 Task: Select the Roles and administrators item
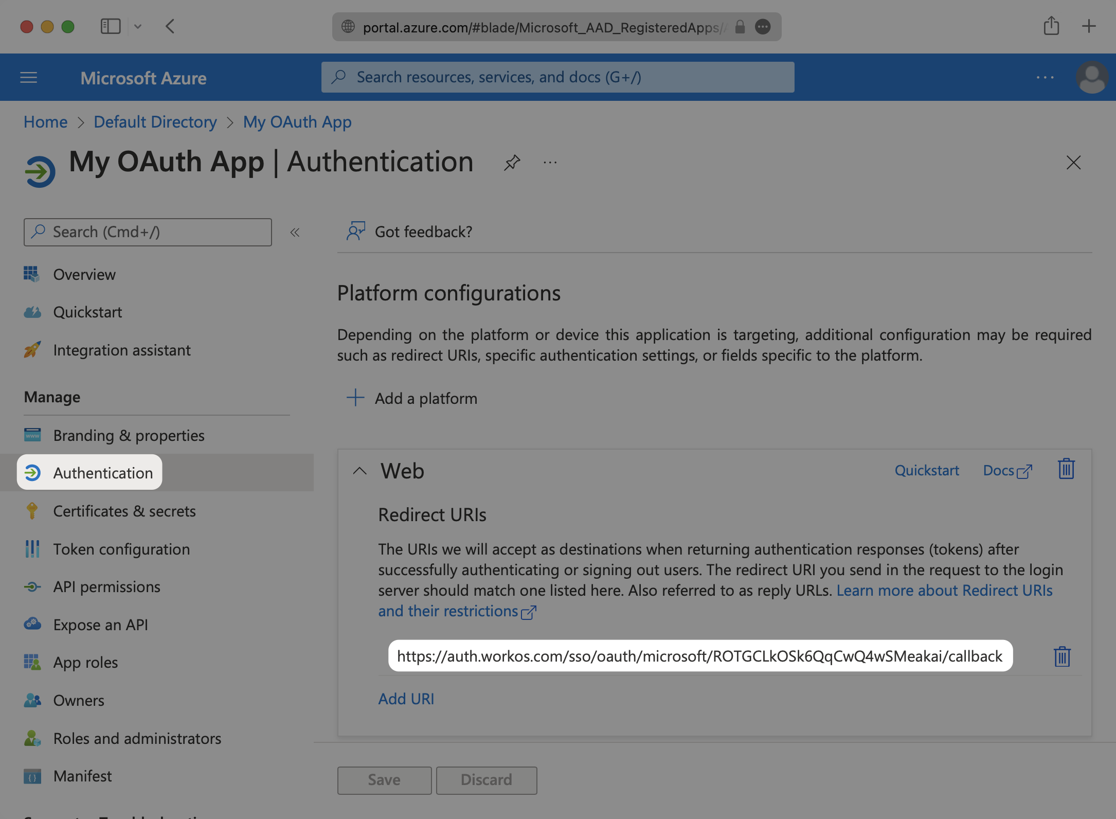click(137, 737)
